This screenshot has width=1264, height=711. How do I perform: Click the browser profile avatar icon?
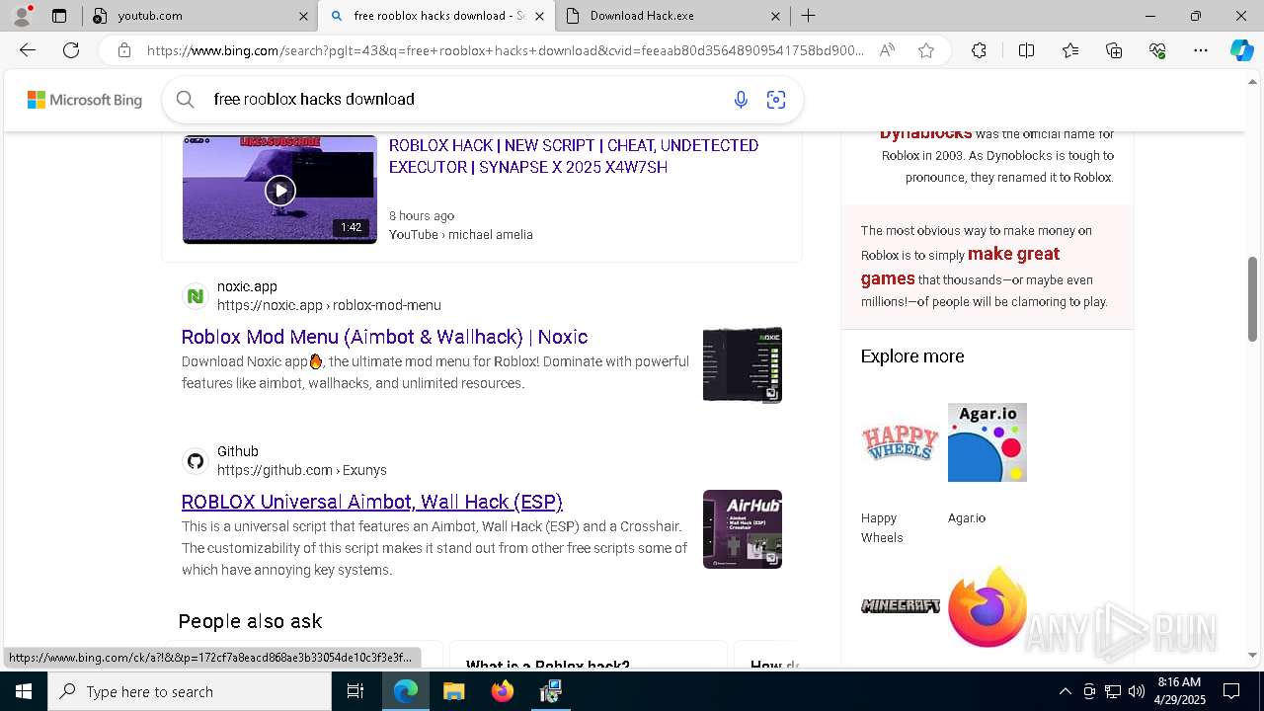(x=22, y=16)
